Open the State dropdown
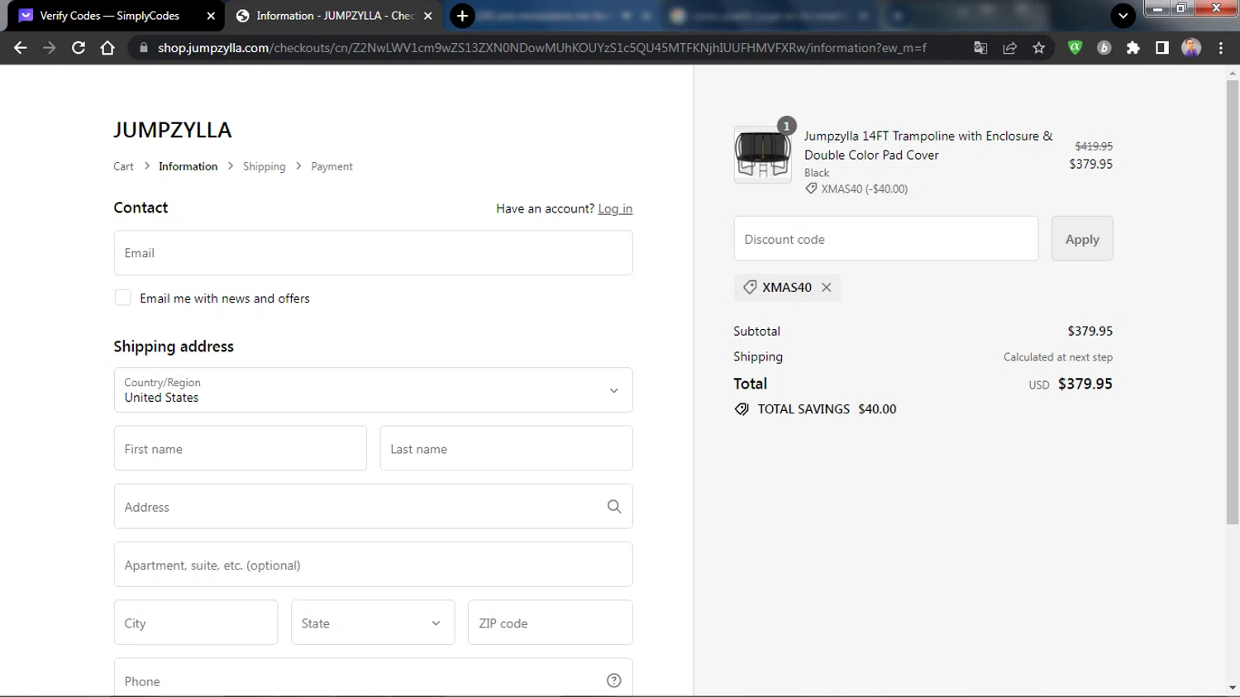Image resolution: width=1240 pixels, height=697 pixels. point(373,623)
